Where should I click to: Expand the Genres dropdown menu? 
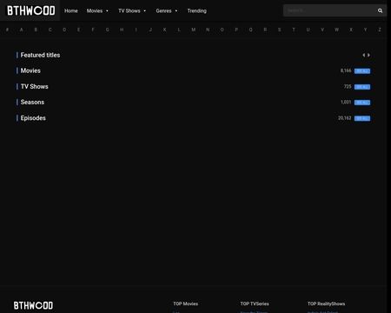[x=167, y=10]
